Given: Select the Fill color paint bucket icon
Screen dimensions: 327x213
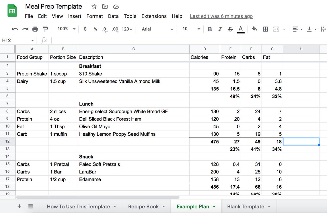Looking at the screenshot, I should click(255, 29).
